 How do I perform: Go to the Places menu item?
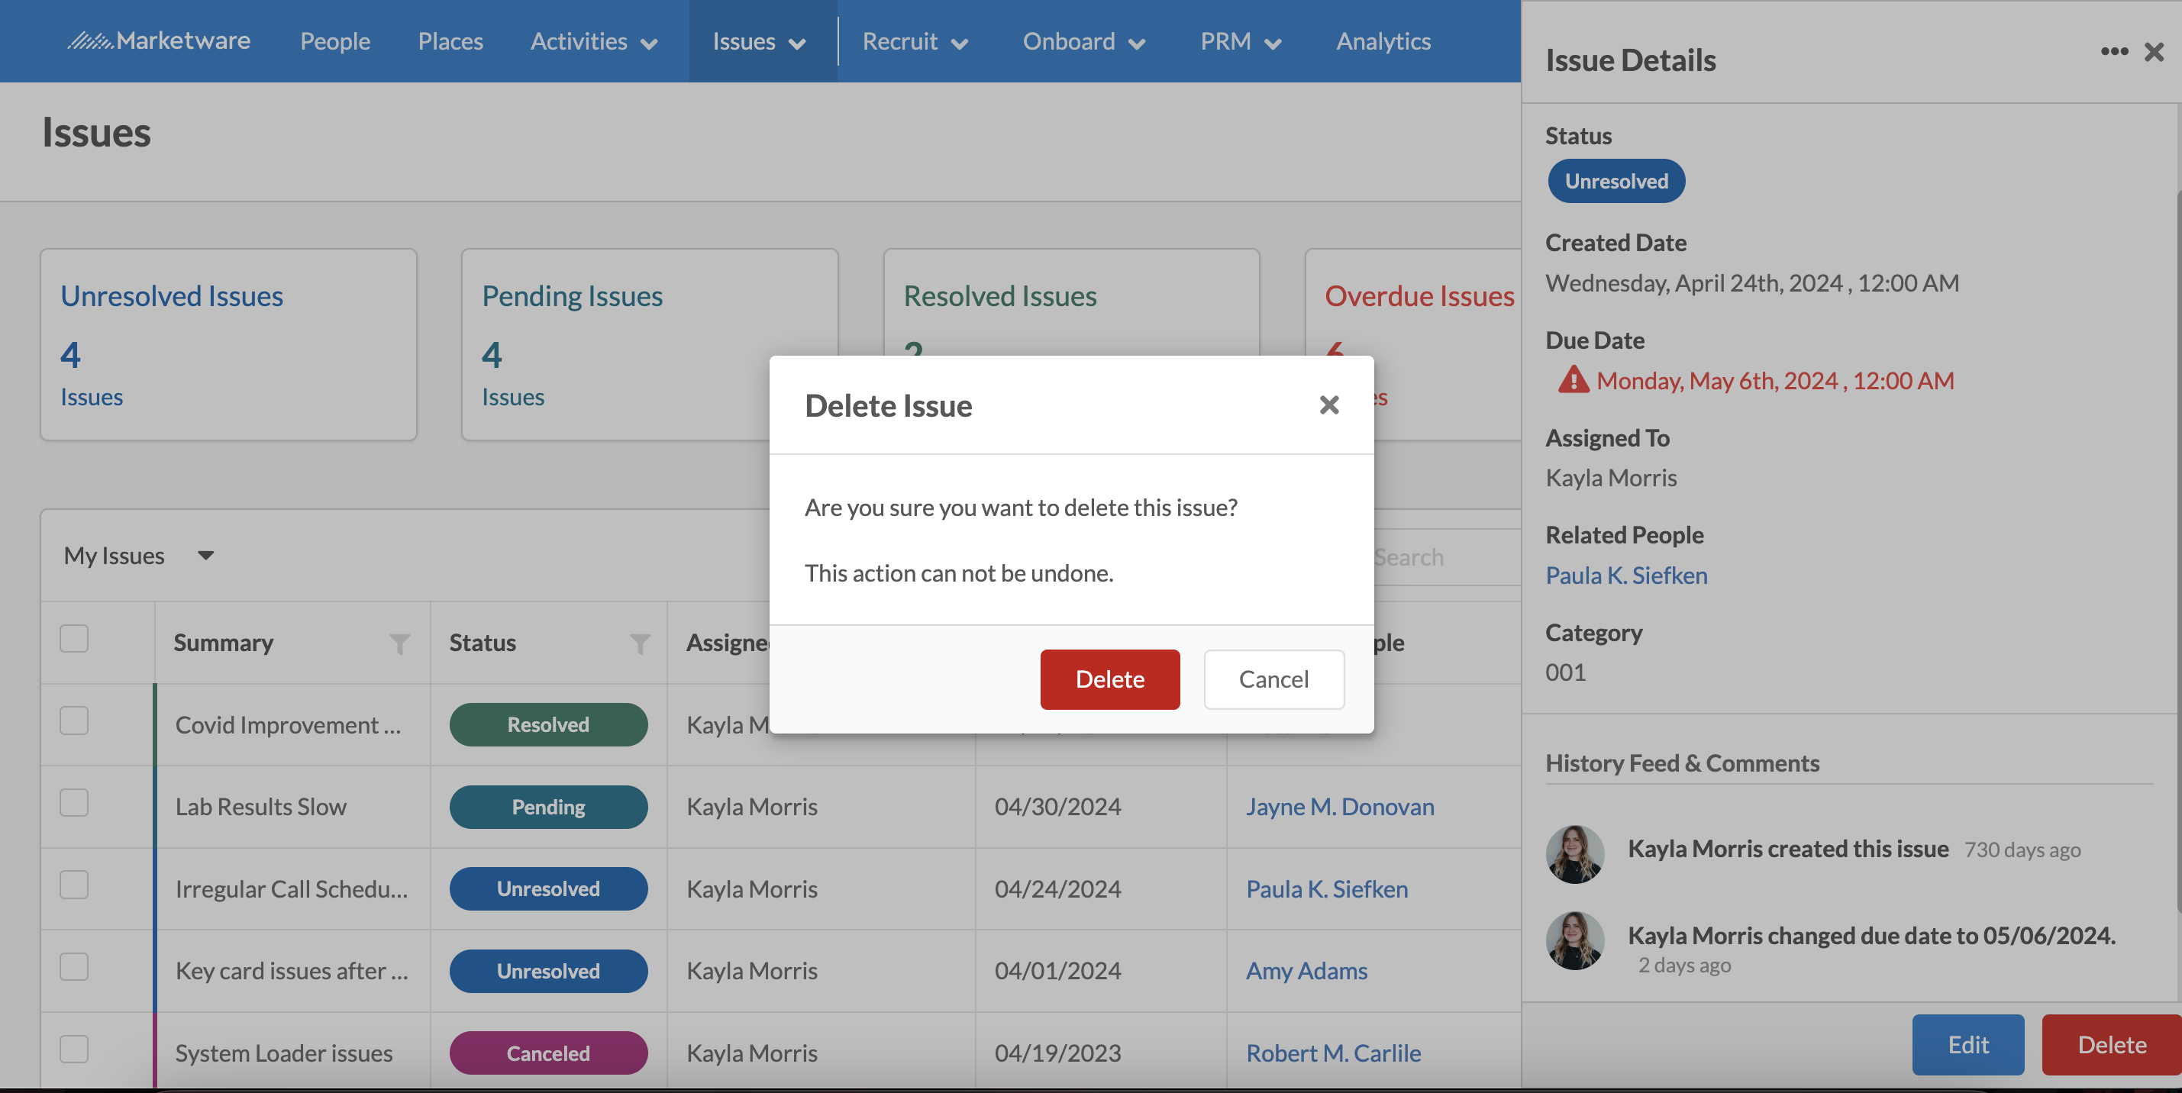(450, 40)
